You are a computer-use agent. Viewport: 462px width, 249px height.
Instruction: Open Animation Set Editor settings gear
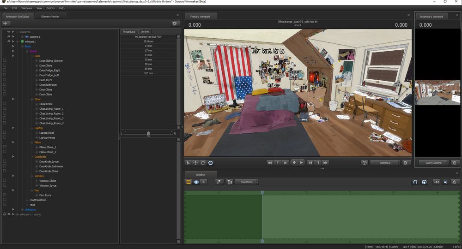click(x=175, y=23)
